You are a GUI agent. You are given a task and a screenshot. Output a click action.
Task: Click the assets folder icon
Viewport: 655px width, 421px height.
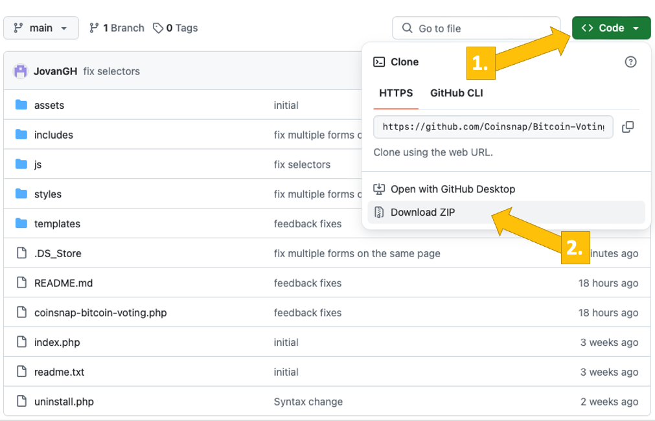coord(21,105)
